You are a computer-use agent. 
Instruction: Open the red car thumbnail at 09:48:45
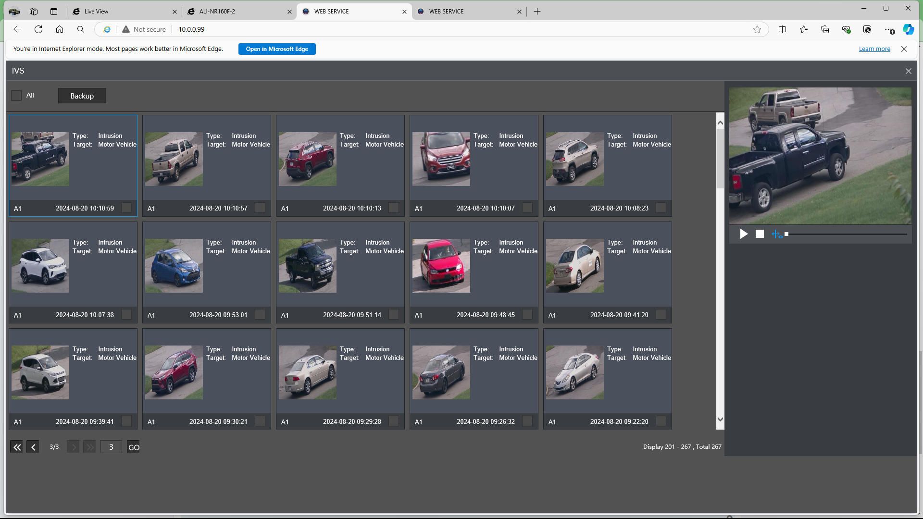[441, 266]
